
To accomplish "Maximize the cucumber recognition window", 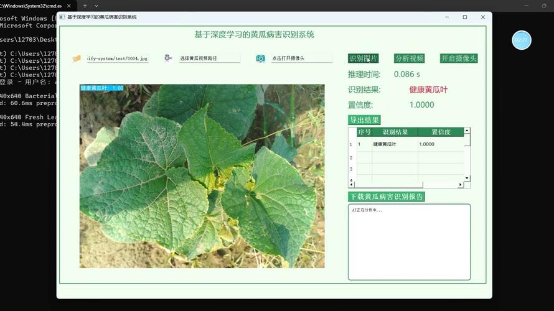I will point(465,17).
